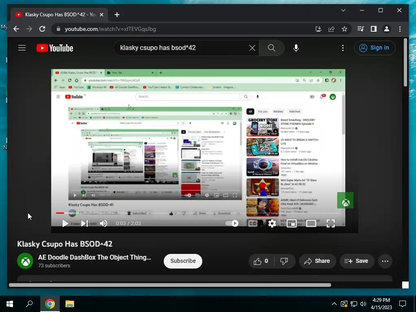Subscribe to the channel
The height and width of the screenshot is (312, 416).
183,261
